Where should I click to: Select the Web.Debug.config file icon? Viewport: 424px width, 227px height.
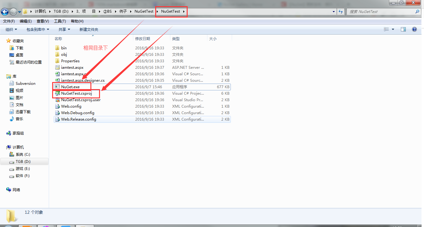coord(57,113)
